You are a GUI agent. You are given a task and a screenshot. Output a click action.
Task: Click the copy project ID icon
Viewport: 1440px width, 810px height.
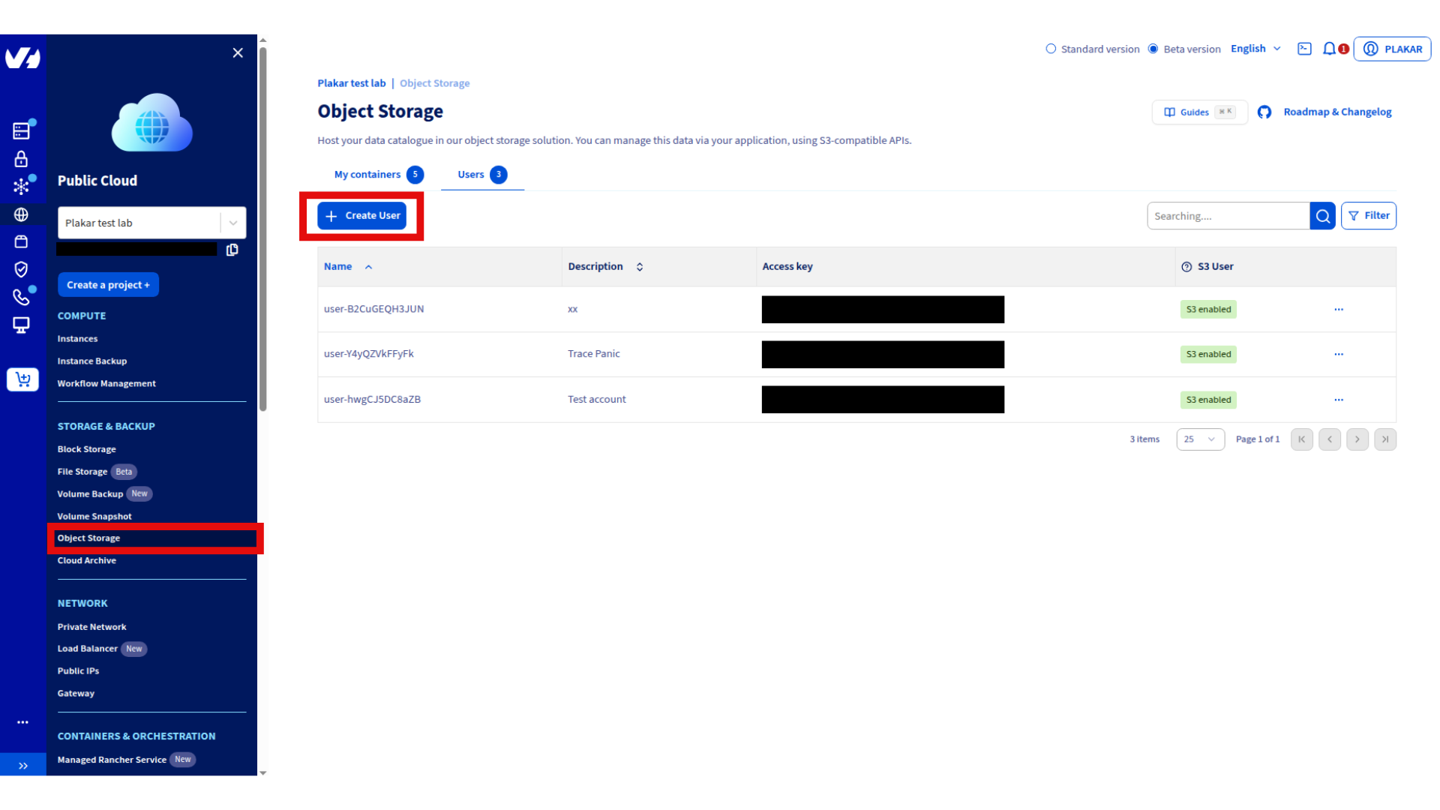point(232,250)
